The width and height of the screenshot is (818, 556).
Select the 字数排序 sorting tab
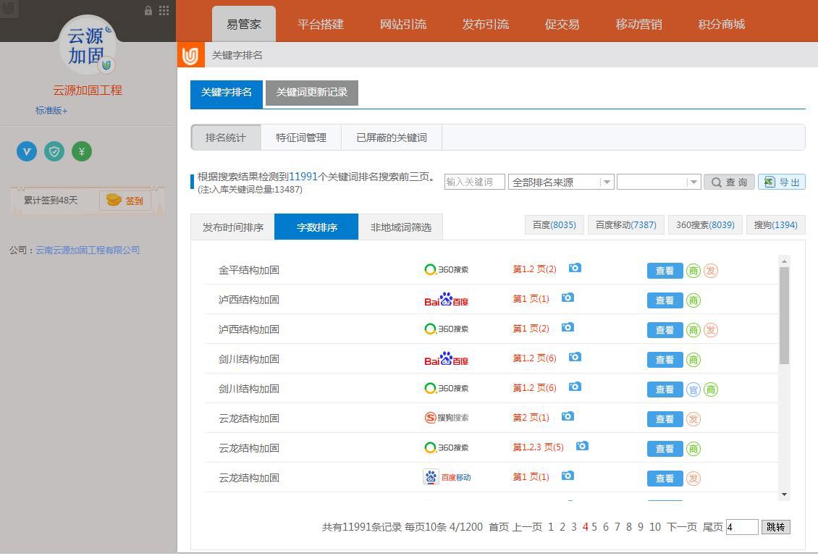coord(316,227)
